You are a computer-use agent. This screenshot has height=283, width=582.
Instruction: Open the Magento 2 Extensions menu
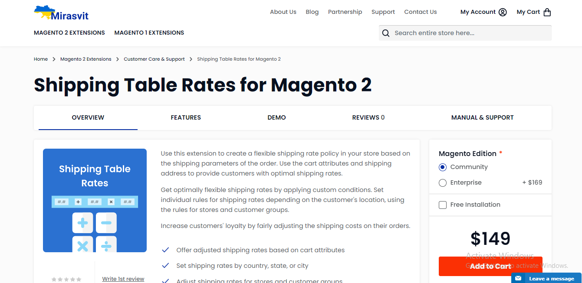(69, 33)
